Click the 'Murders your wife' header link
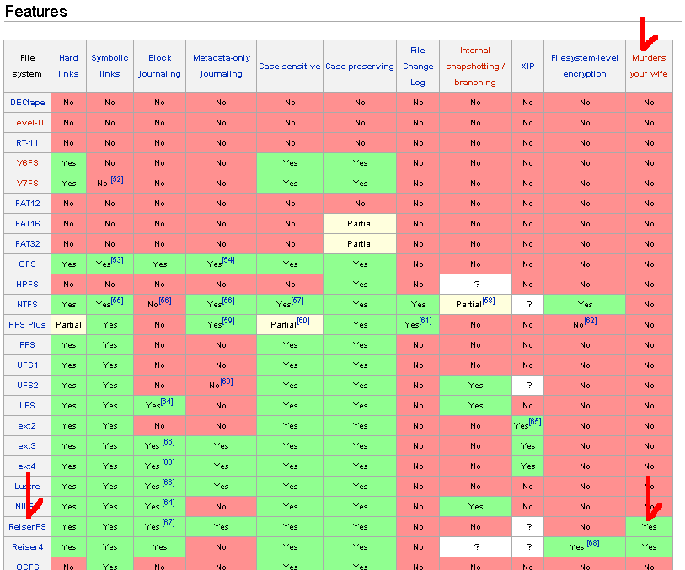Screen dimensions: 685x570 coord(649,66)
